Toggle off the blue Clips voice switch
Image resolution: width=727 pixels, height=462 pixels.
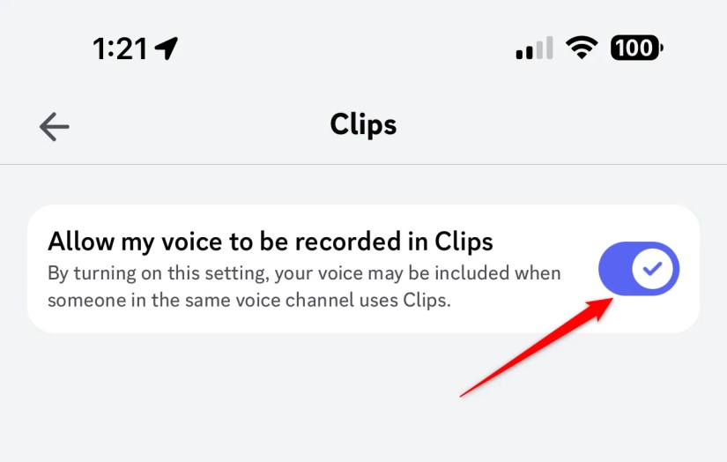click(639, 269)
